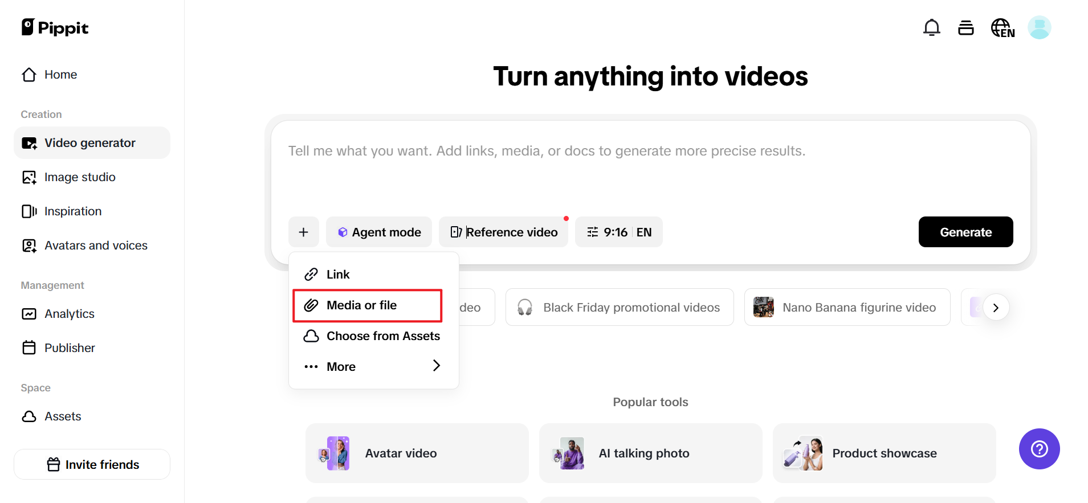This screenshot has width=1088, height=503.
Task: Click the Image studio picture icon
Action: tap(29, 177)
